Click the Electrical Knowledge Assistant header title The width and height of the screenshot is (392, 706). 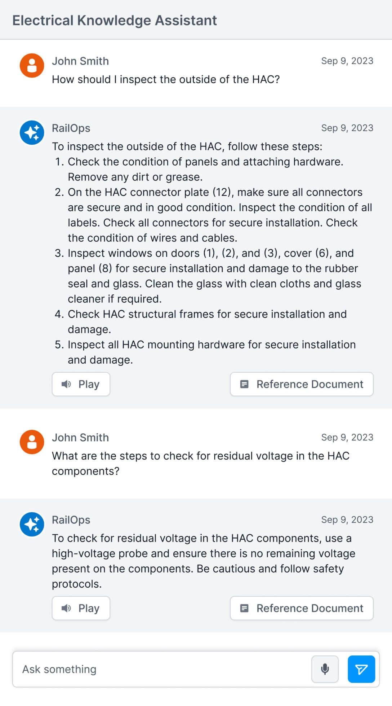(x=115, y=21)
